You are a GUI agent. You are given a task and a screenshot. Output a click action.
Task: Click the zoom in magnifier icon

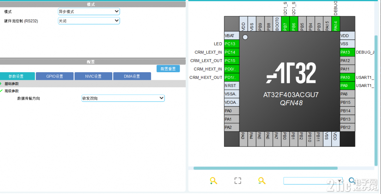click(x=213, y=181)
